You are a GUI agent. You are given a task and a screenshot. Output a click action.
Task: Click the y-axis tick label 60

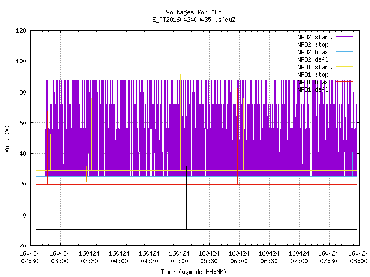(x=23, y=123)
